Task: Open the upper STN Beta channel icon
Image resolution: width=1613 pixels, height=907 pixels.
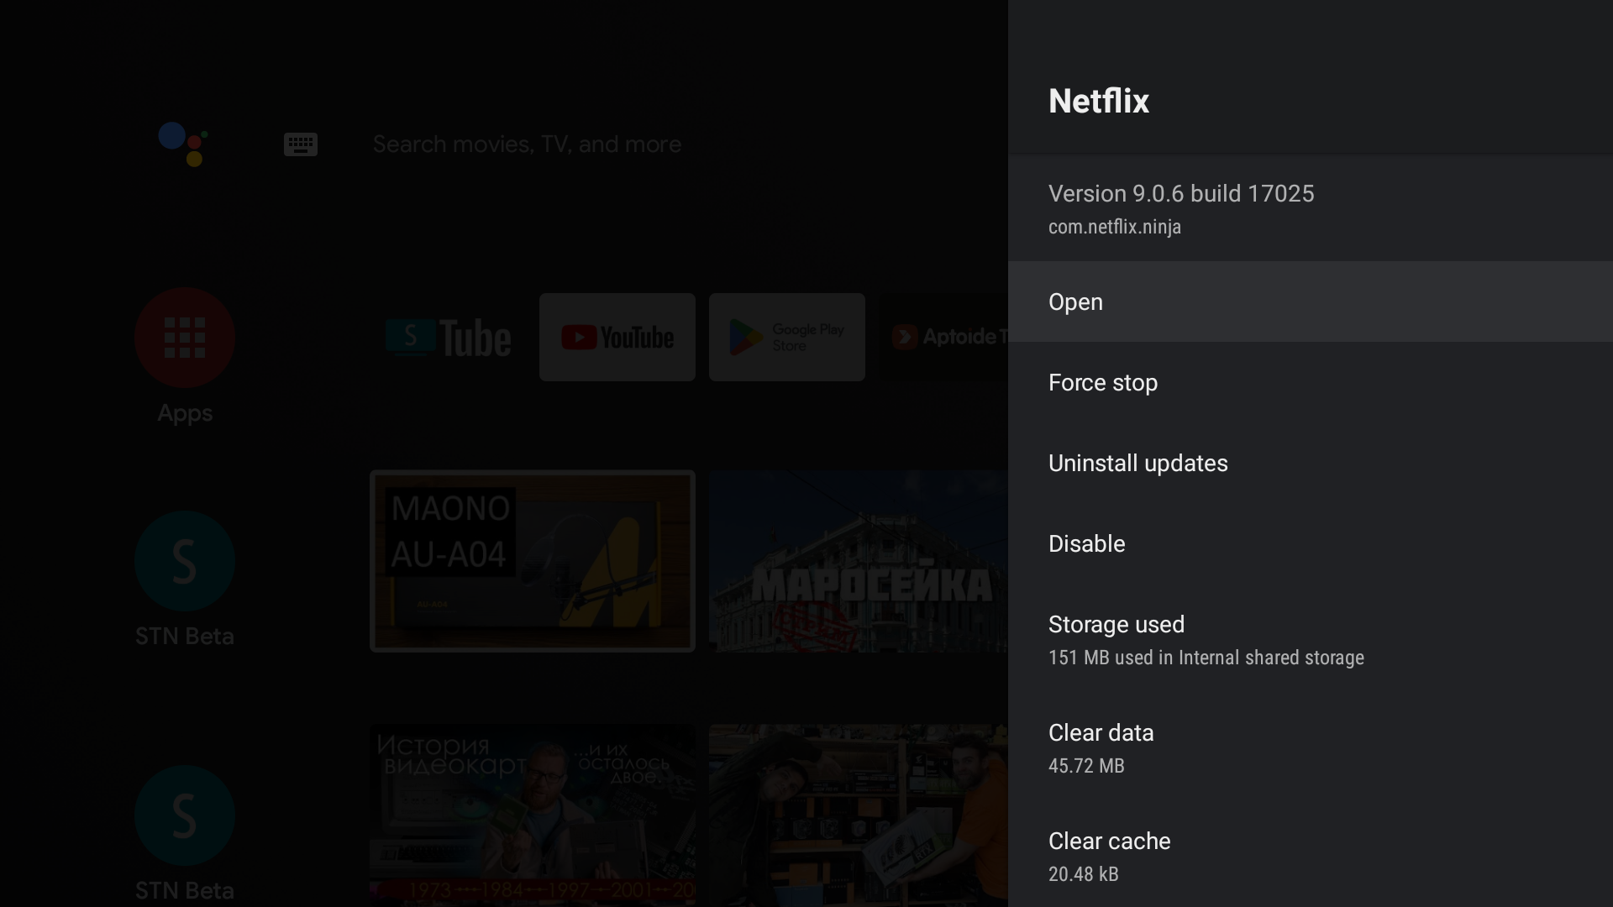Action: click(185, 560)
